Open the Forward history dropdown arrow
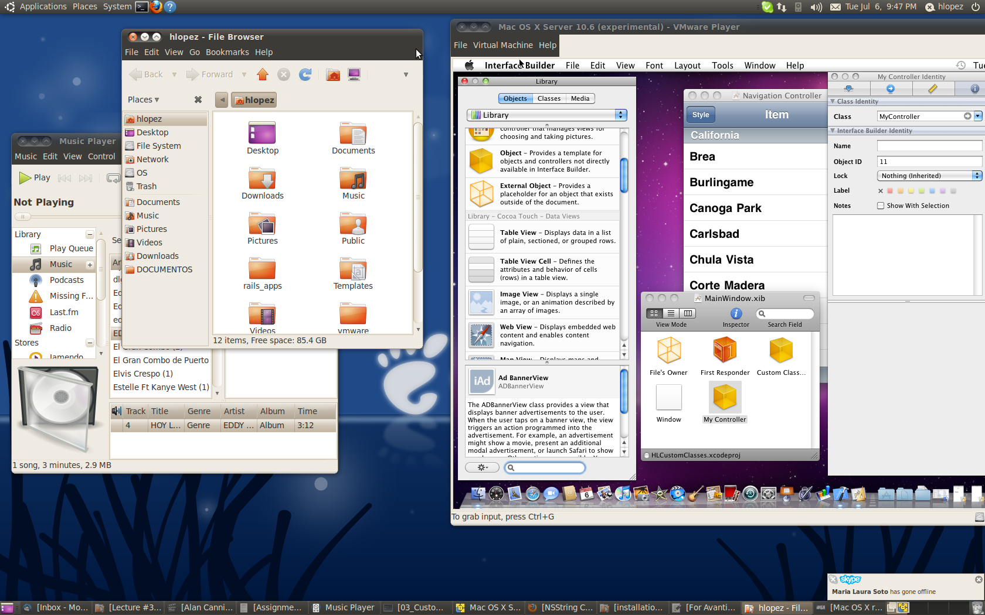 (x=244, y=74)
